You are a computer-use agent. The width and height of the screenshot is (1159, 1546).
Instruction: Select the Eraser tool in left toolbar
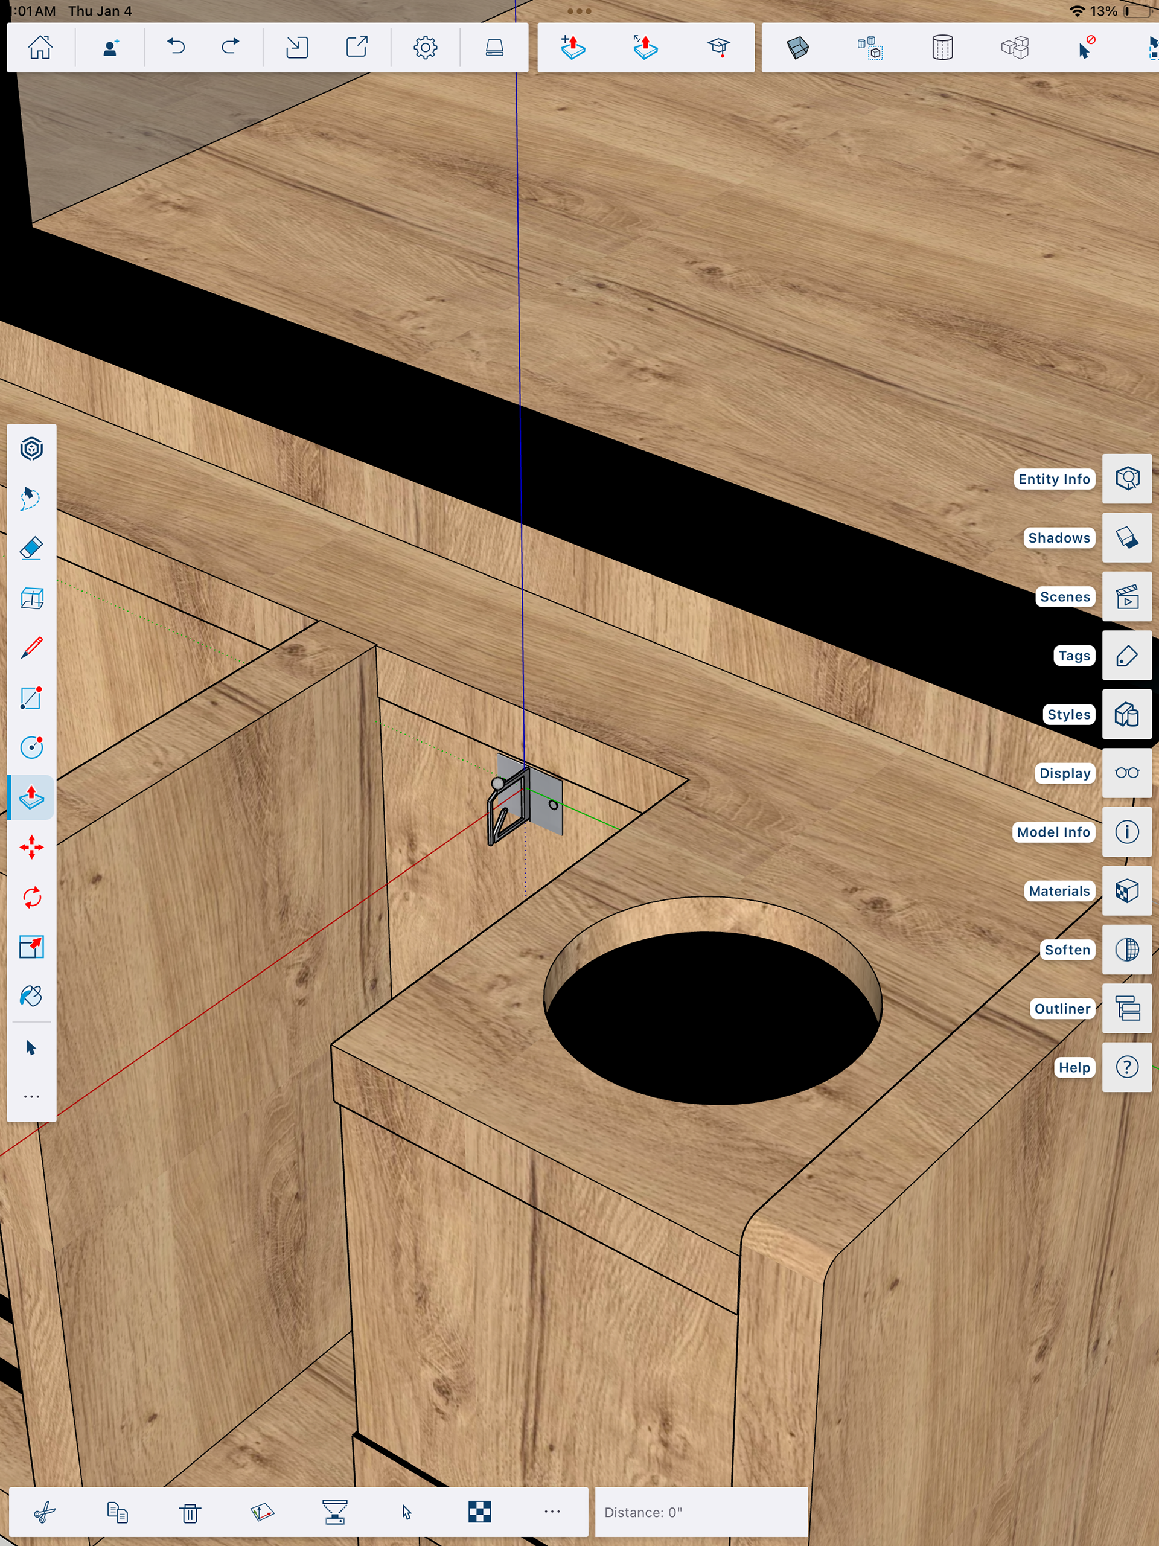[x=31, y=548]
